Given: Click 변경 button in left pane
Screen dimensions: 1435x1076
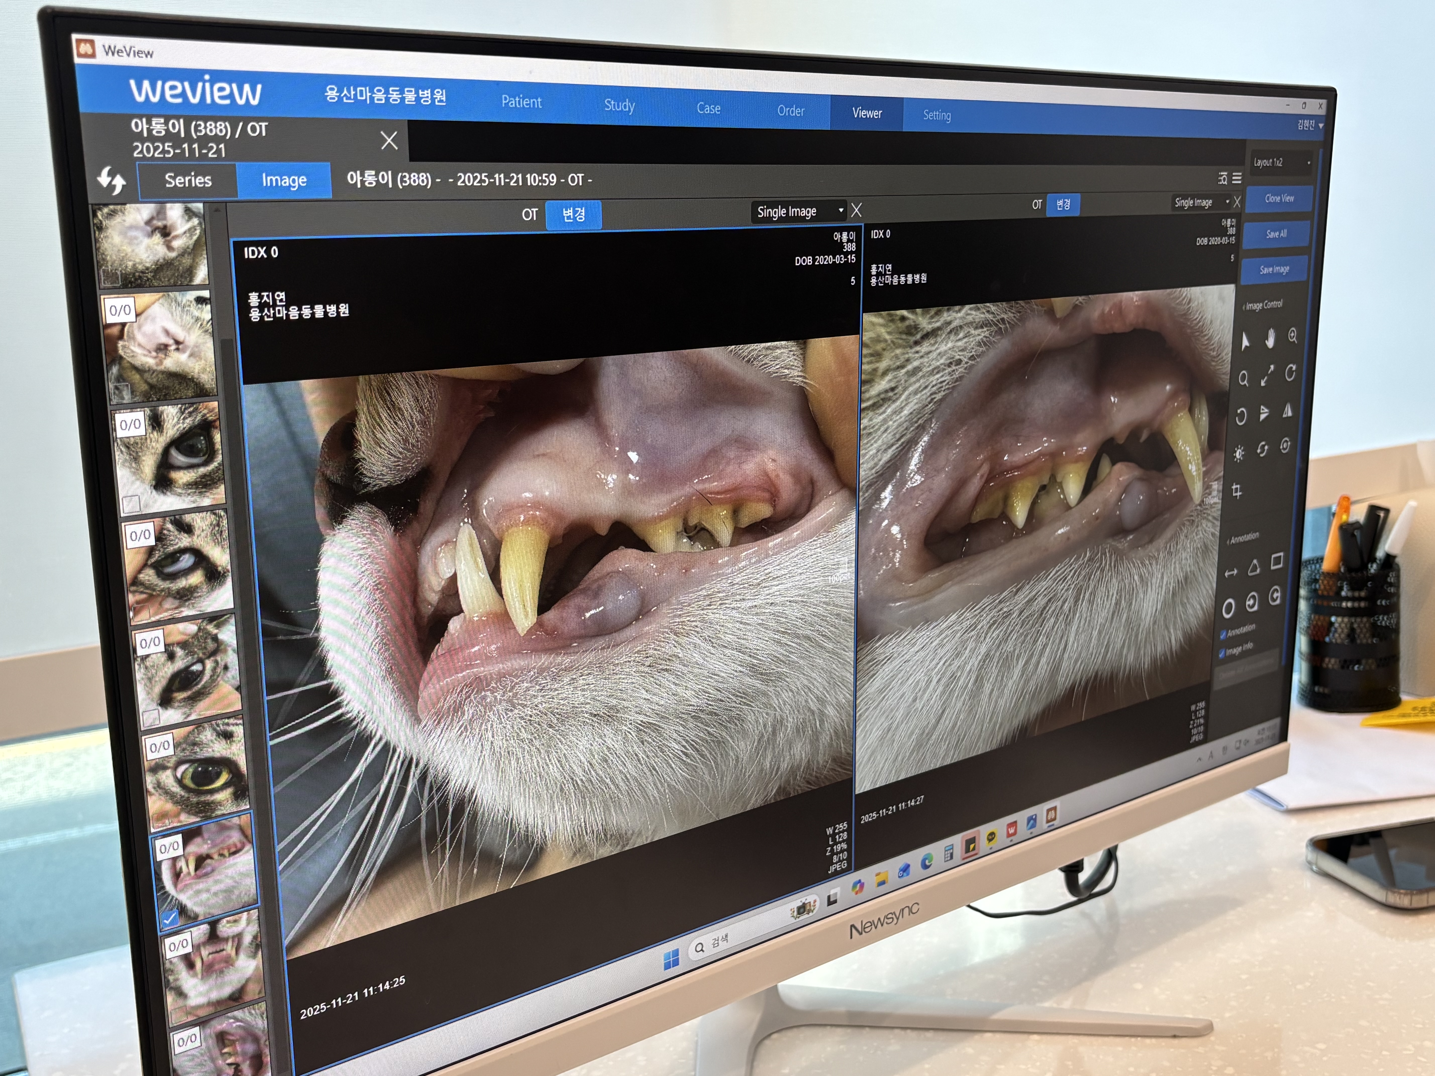Looking at the screenshot, I should pyautogui.click(x=574, y=215).
